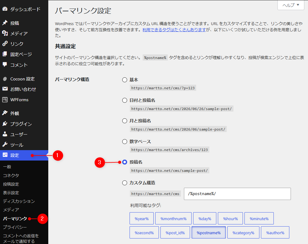Select the 投稿名 radio button
This screenshot has height=244, width=308.
coord(125,162)
